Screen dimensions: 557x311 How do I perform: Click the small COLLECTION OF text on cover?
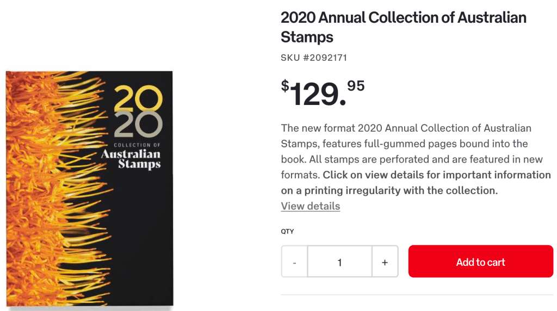(x=137, y=145)
